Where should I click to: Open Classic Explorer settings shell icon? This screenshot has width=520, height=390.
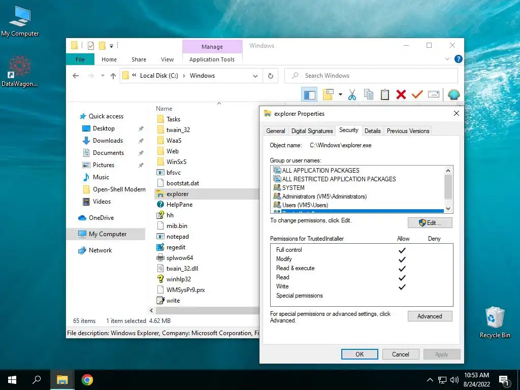[x=453, y=95]
